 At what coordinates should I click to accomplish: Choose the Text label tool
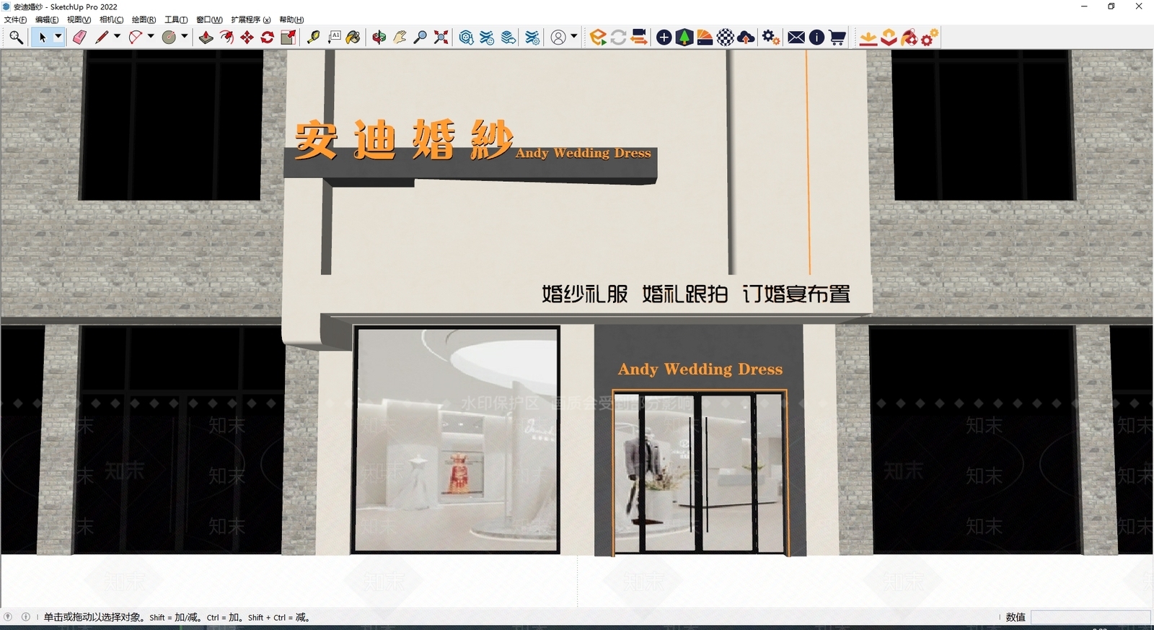pos(334,38)
